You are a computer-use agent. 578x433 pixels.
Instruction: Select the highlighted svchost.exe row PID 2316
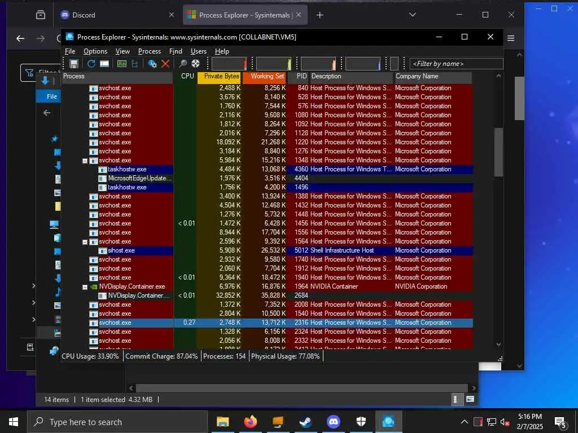[267, 322]
